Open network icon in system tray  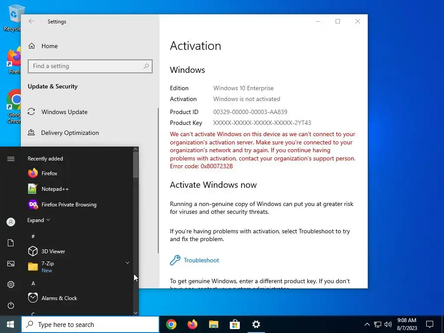click(378, 324)
